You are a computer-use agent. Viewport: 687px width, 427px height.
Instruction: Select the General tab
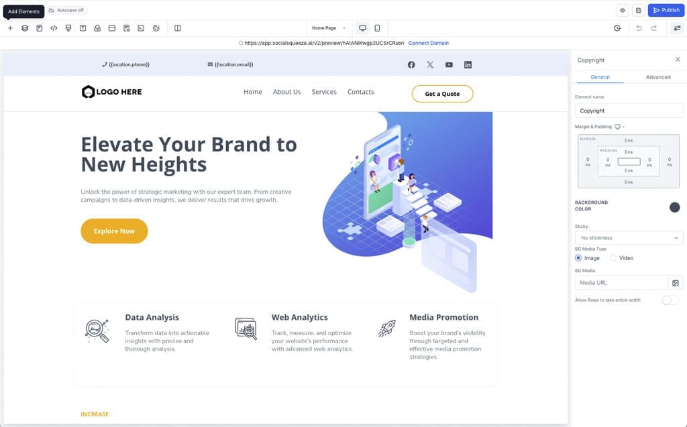click(600, 77)
